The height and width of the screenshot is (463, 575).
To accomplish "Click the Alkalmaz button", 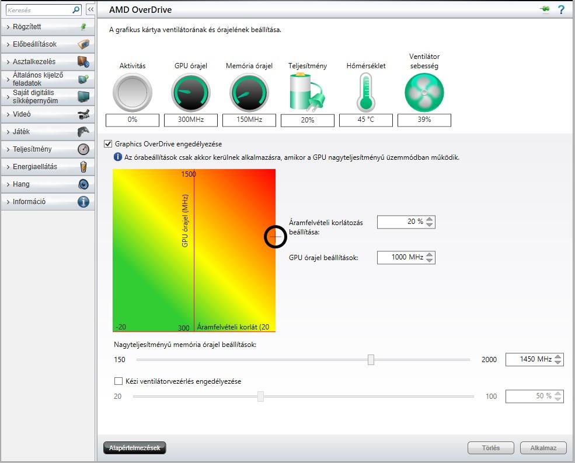I will [x=543, y=448].
